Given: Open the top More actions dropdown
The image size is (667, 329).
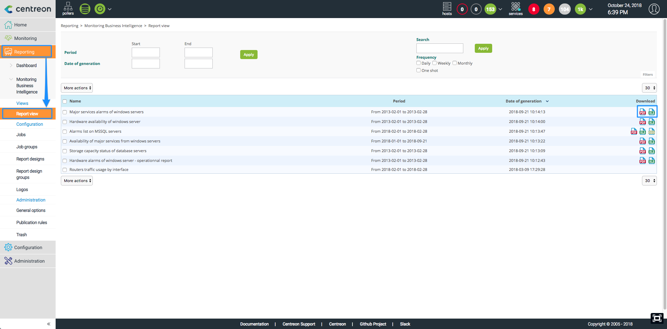Looking at the screenshot, I should click(77, 88).
